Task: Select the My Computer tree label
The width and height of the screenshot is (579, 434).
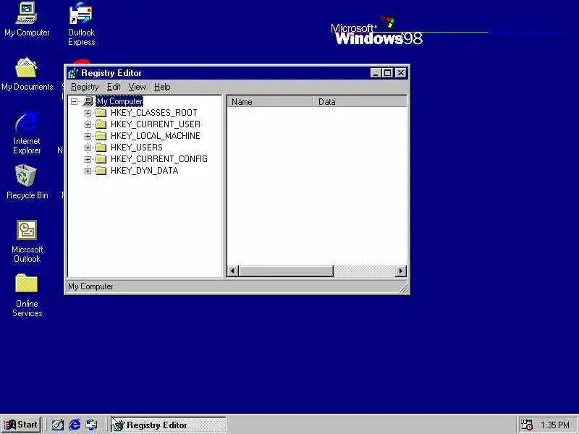Action: pos(119,101)
